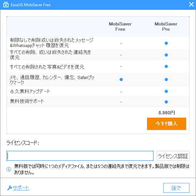The height and width of the screenshot is (196, 196).
Task: Click the ライセンスコード: label
Action: (23, 143)
